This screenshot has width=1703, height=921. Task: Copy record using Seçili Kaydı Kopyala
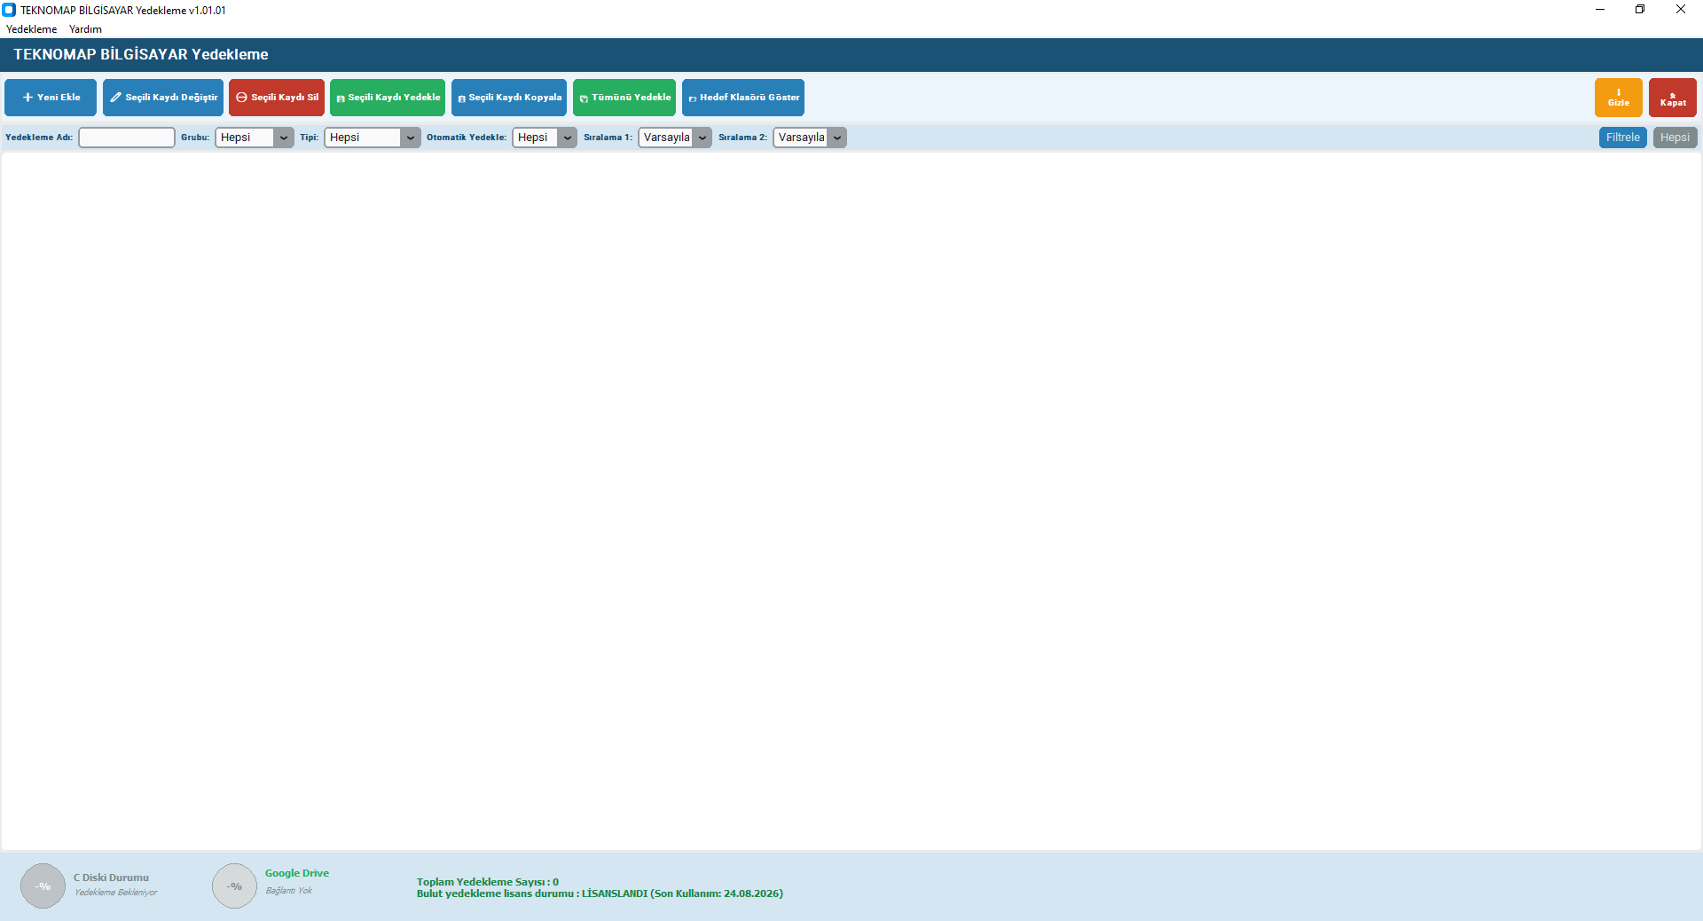pyautogui.click(x=509, y=98)
